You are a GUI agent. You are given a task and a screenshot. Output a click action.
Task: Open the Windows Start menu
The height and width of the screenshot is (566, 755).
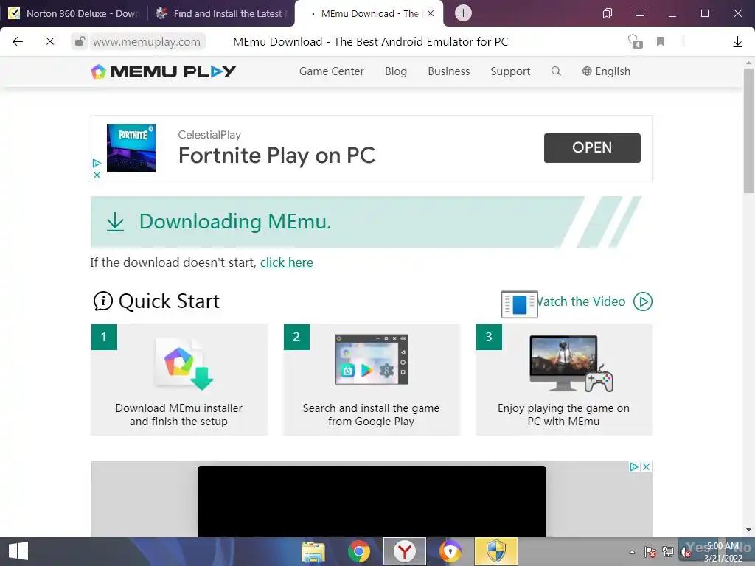tap(18, 551)
